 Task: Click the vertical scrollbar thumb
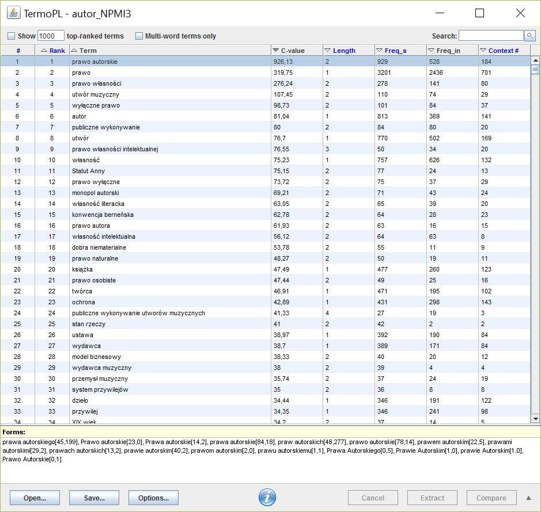(x=535, y=69)
